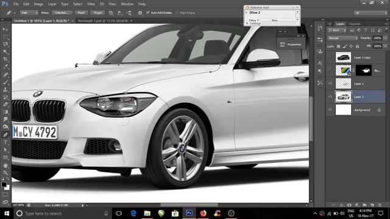Open the Properties panel button
The image size is (390, 219).
pyautogui.click(x=291, y=44)
